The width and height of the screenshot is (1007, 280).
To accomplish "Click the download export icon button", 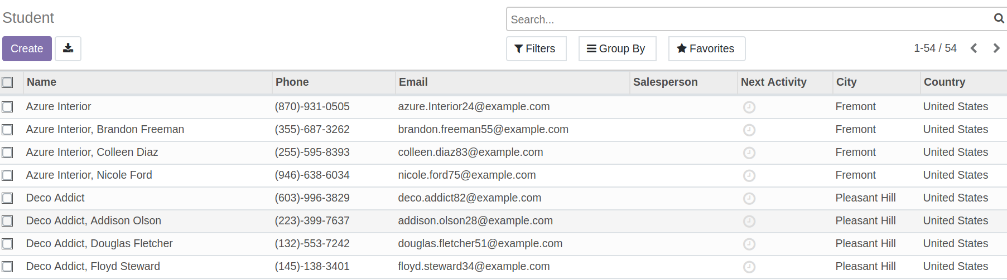I will [68, 48].
